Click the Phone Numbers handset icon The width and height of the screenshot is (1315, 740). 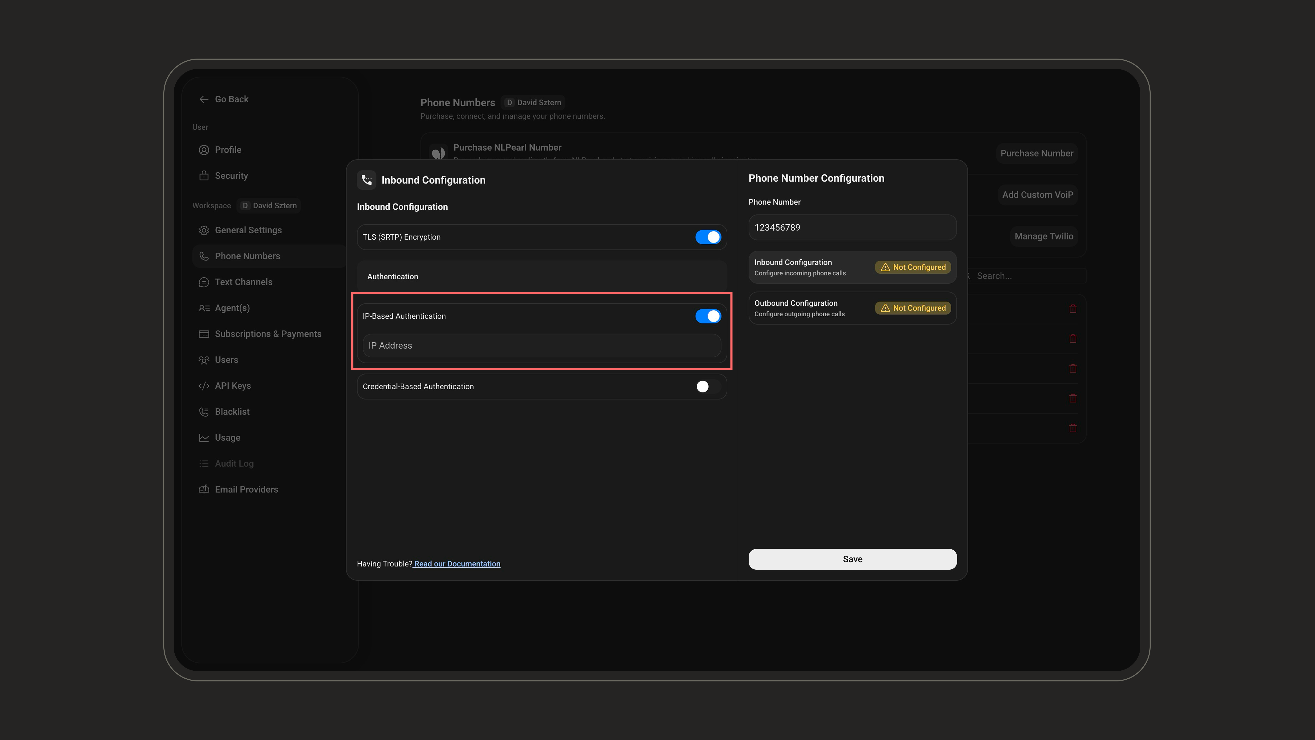pos(204,256)
